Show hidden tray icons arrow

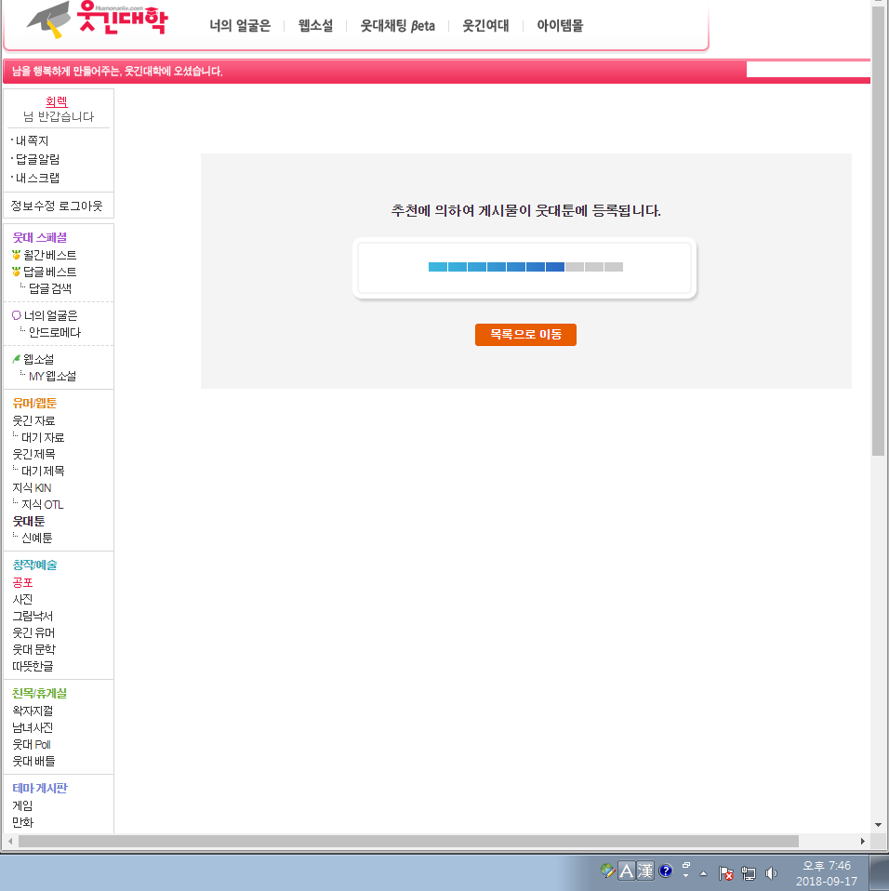703,873
